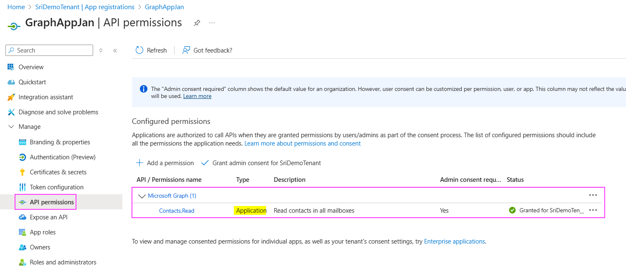Click 'Read contacts in all mailboxes' description

pyautogui.click(x=314, y=211)
